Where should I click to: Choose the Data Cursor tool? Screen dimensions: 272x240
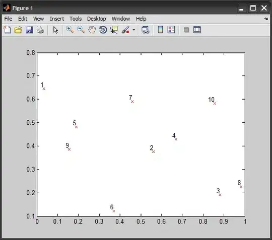(114, 30)
